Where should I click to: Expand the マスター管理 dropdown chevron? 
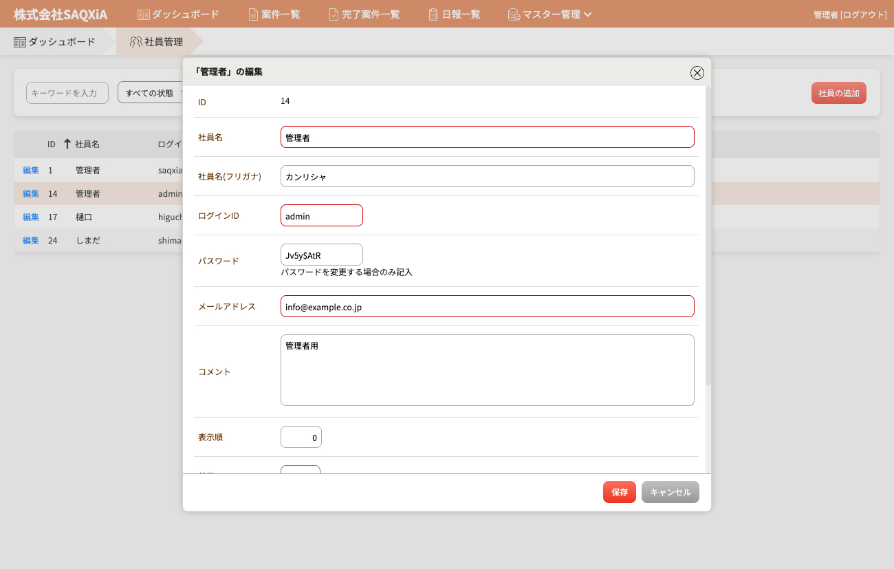pos(588,14)
